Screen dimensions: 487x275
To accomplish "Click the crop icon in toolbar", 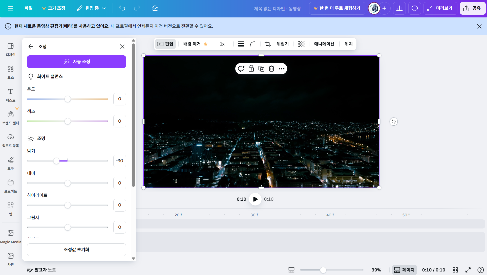I will [x=267, y=44].
